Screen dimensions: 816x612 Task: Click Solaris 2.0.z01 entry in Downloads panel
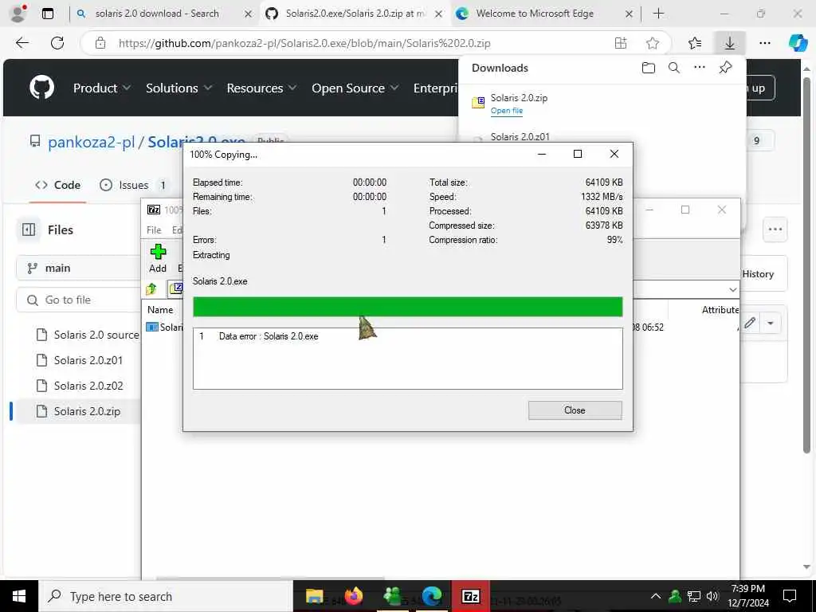(x=520, y=137)
